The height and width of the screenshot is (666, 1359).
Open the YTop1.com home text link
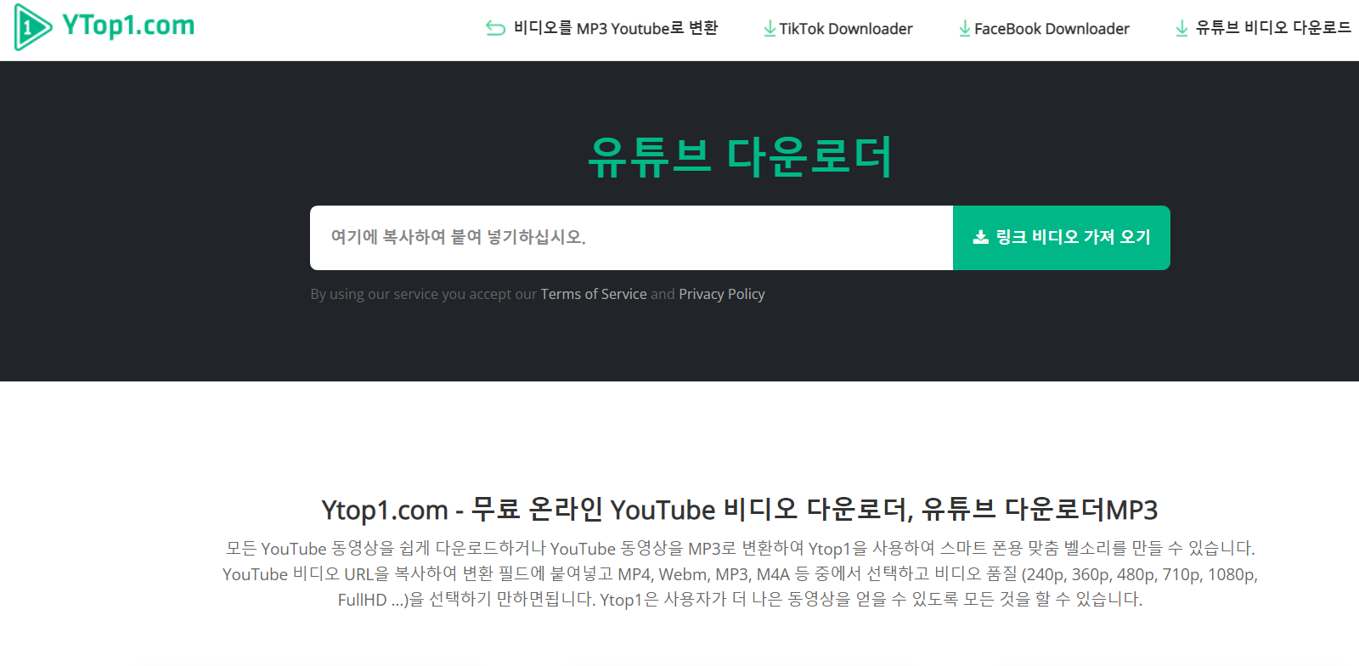(128, 25)
